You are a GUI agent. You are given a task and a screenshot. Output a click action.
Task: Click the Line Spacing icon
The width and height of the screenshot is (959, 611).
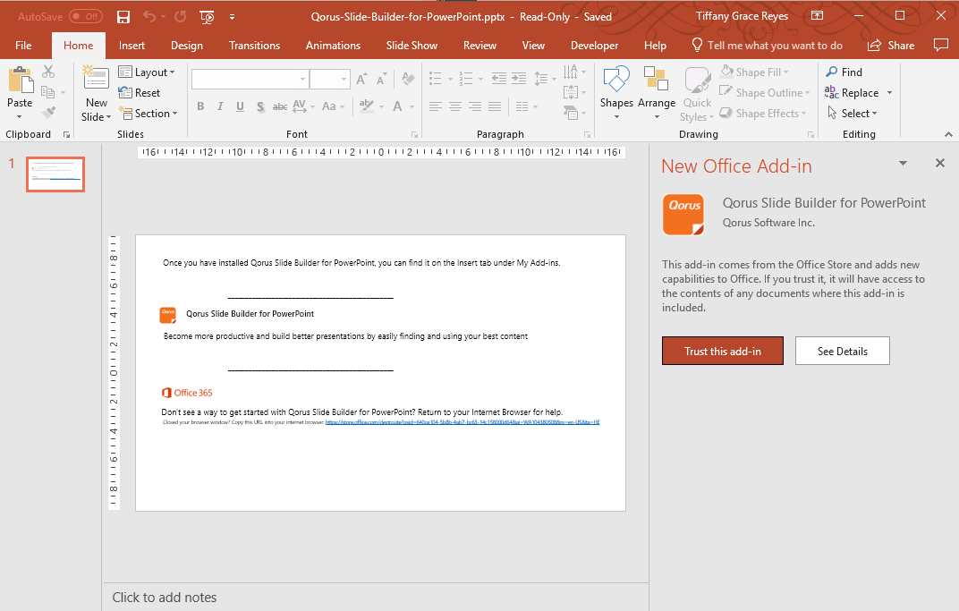pyautogui.click(x=541, y=79)
